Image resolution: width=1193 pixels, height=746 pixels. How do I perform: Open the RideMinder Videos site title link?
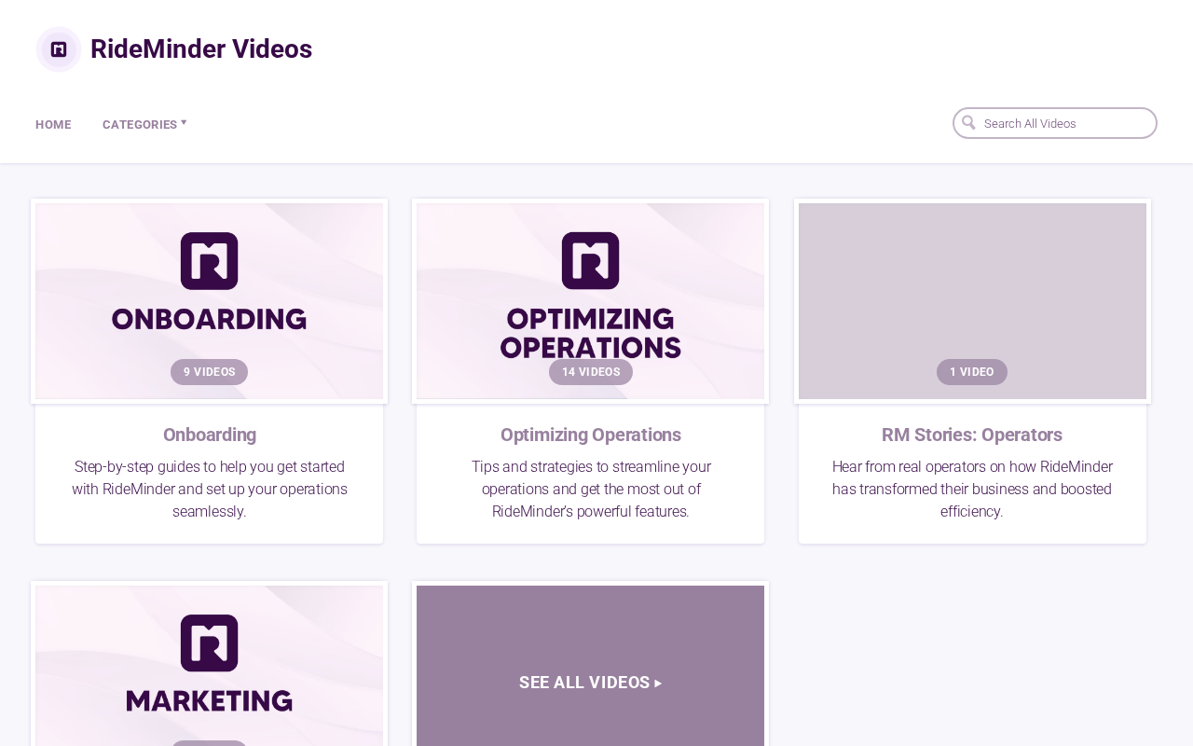coord(201,48)
